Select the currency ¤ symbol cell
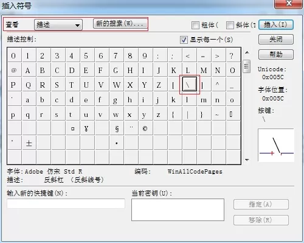Image resolution: width=304 pixels, height=243 pixels. tap(72, 129)
